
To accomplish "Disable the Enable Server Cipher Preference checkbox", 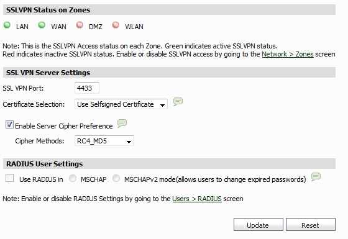I will [9, 125].
